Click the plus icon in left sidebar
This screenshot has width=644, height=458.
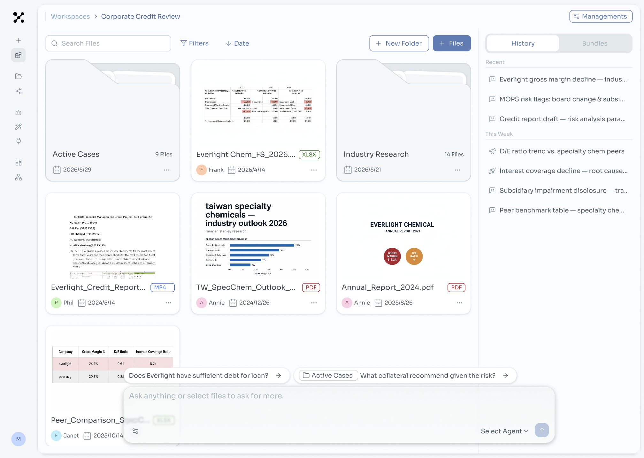(19, 41)
